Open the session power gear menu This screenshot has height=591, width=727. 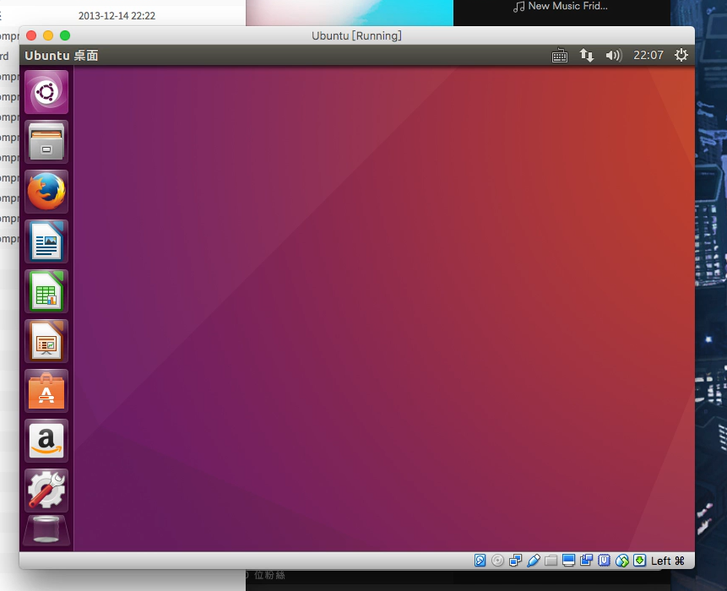(681, 55)
